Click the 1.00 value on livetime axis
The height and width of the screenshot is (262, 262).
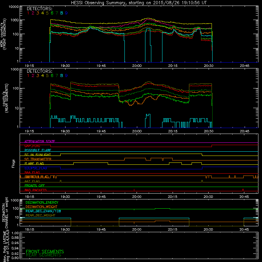15,233
